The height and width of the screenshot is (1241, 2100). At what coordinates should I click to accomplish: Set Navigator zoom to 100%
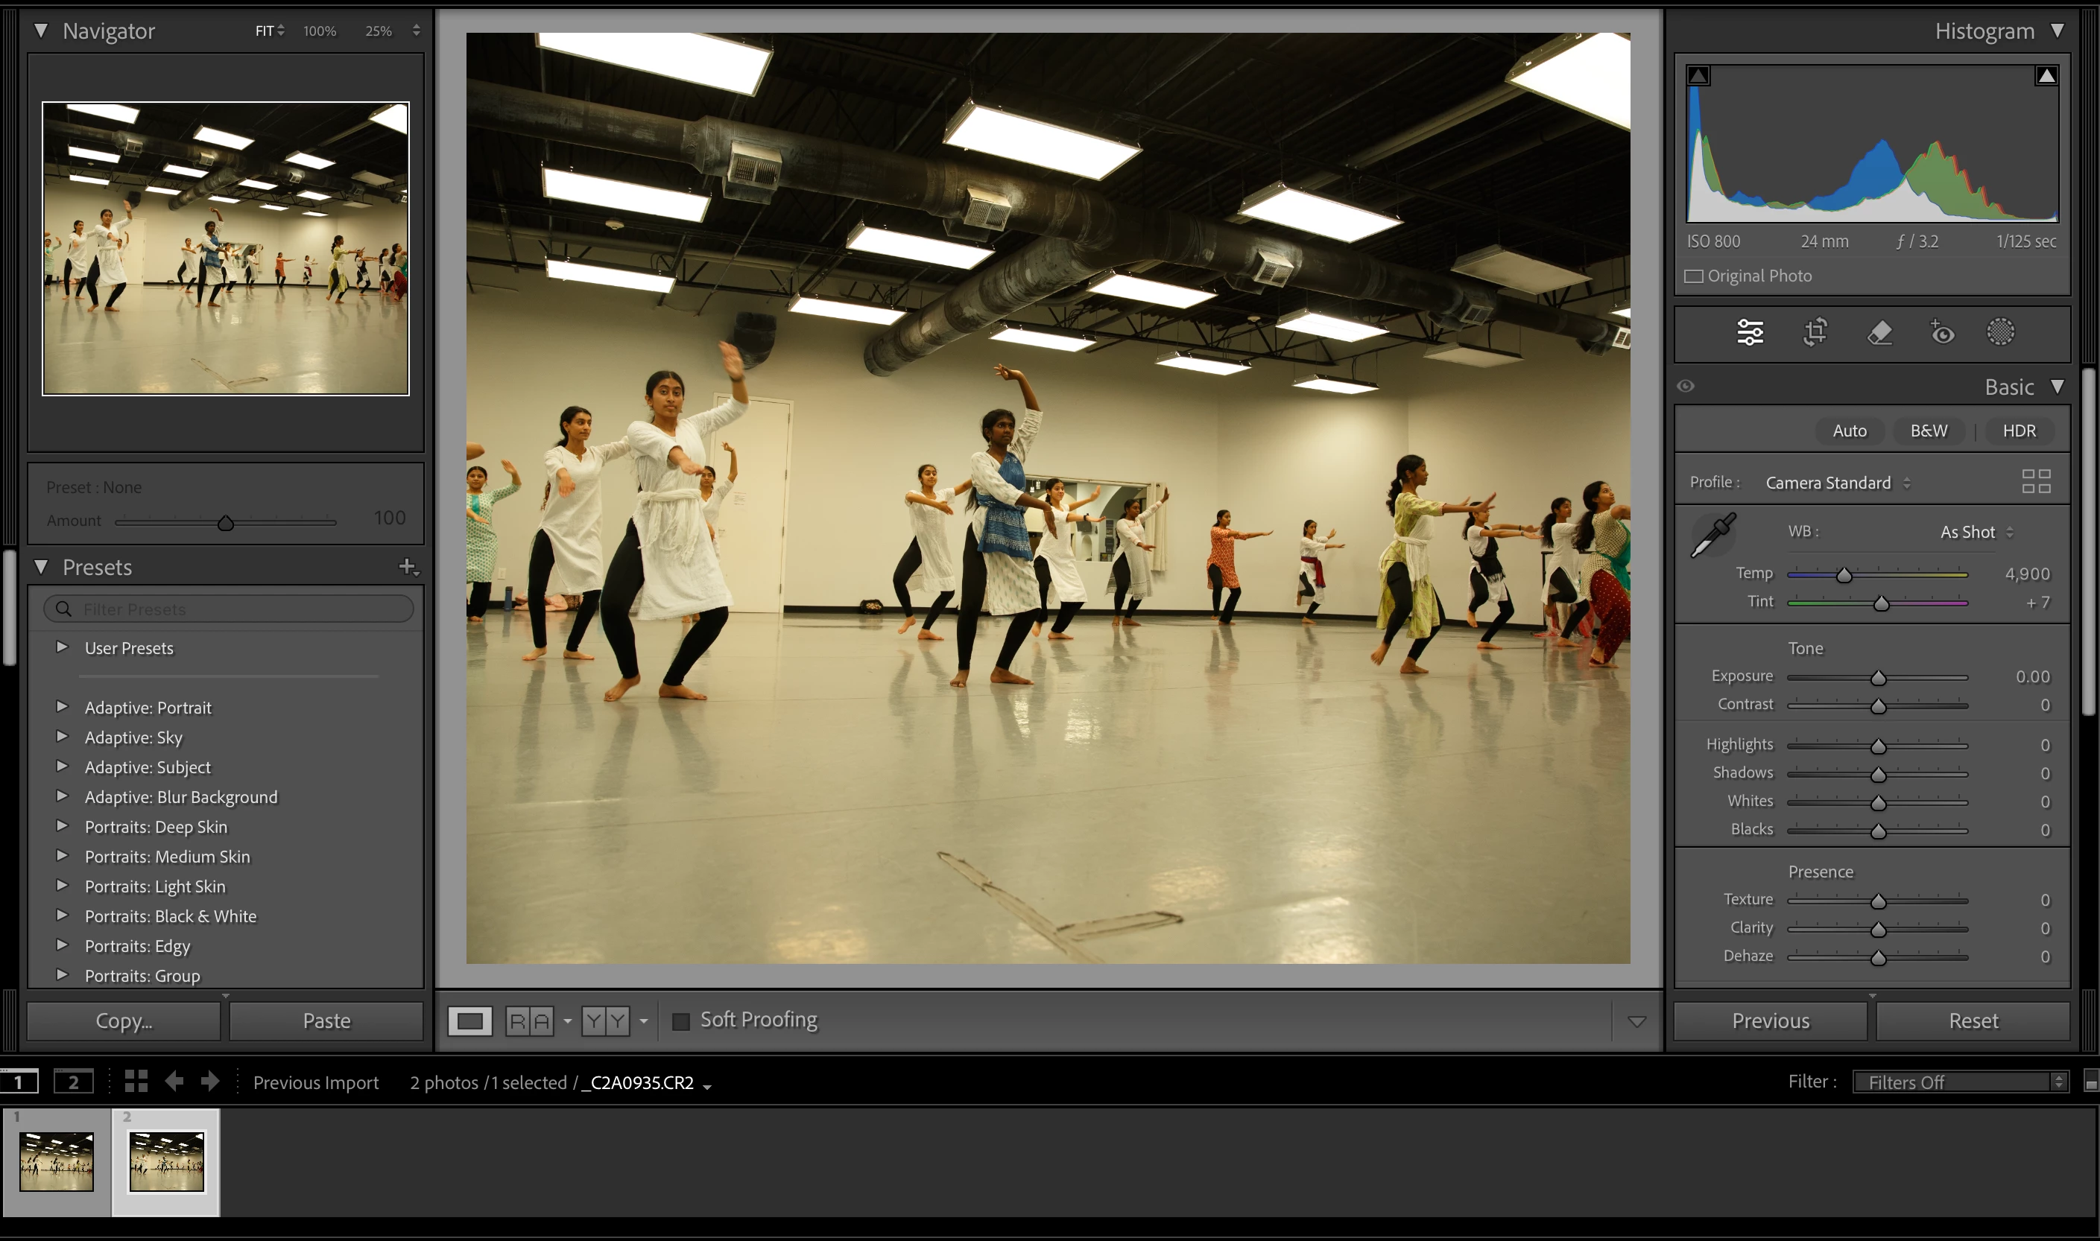click(320, 31)
